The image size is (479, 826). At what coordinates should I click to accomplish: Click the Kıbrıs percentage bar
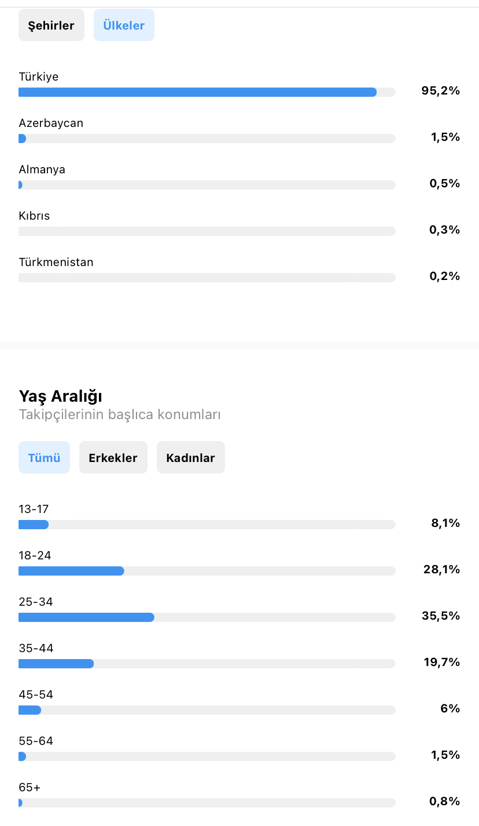point(207,231)
